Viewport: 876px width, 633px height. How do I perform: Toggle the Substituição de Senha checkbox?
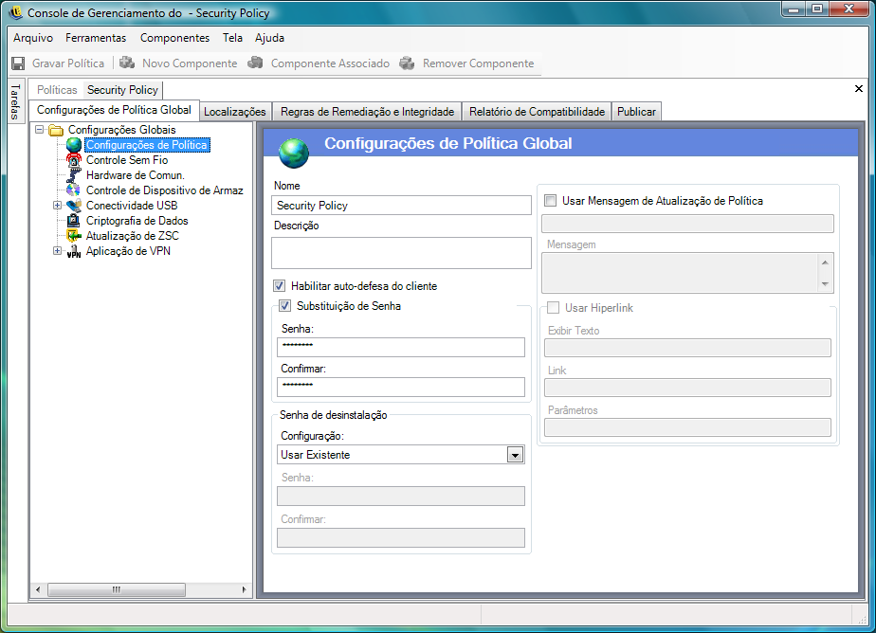pos(285,306)
